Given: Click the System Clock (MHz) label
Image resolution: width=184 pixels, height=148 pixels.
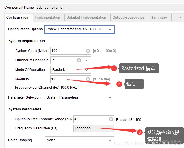Looking at the screenshot, I should click(x=31, y=51).
